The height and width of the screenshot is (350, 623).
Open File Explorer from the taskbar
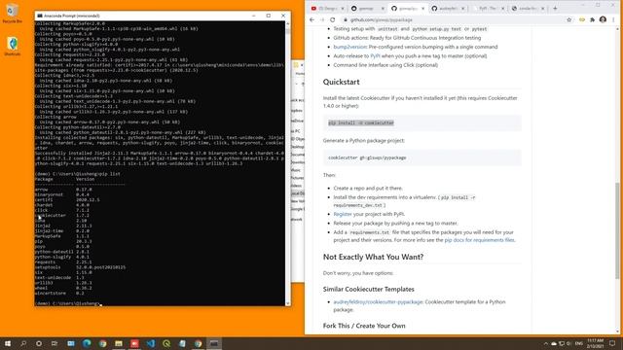119,343
